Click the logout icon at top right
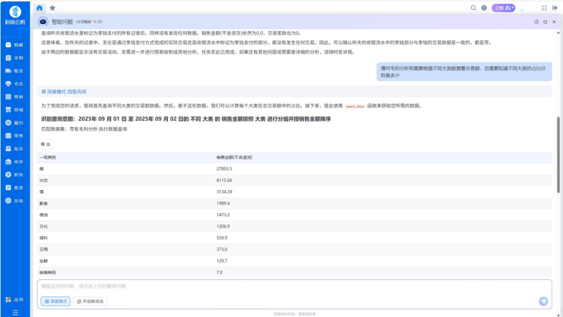 (x=555, y=8)
